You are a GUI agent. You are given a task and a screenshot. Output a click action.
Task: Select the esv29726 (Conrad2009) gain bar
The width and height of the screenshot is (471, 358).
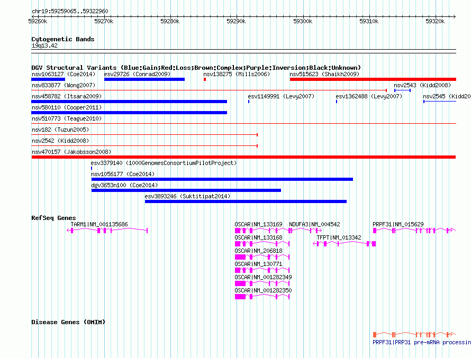[x=144, y=79]
